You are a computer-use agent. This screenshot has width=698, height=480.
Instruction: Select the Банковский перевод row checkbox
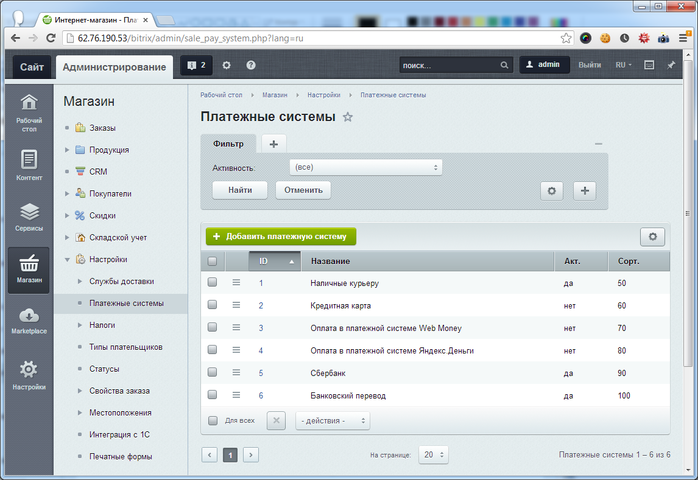[212, 395]
